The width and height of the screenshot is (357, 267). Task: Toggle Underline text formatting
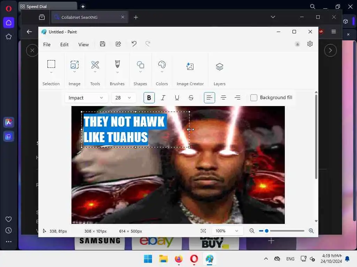pyautogui.click(x=177, y=98)
